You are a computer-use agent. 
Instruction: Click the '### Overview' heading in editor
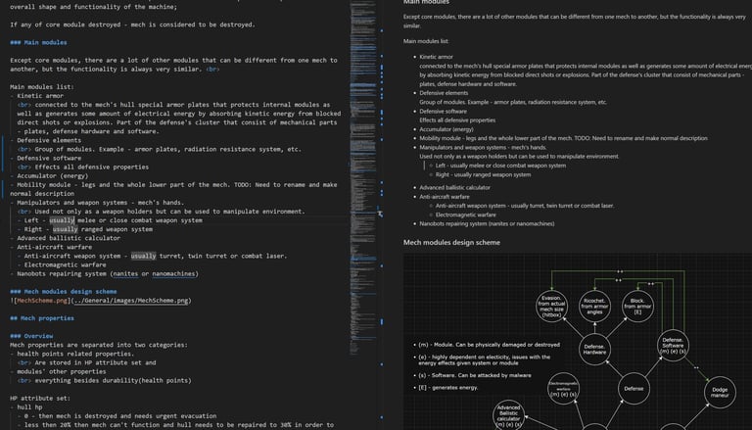[31, 336]
